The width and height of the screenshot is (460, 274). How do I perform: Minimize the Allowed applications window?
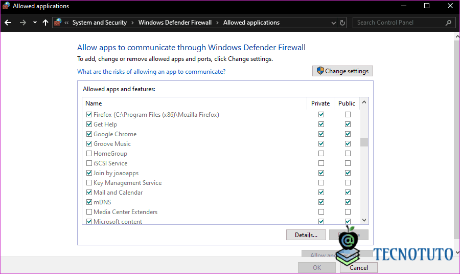(x=404, y=6)
